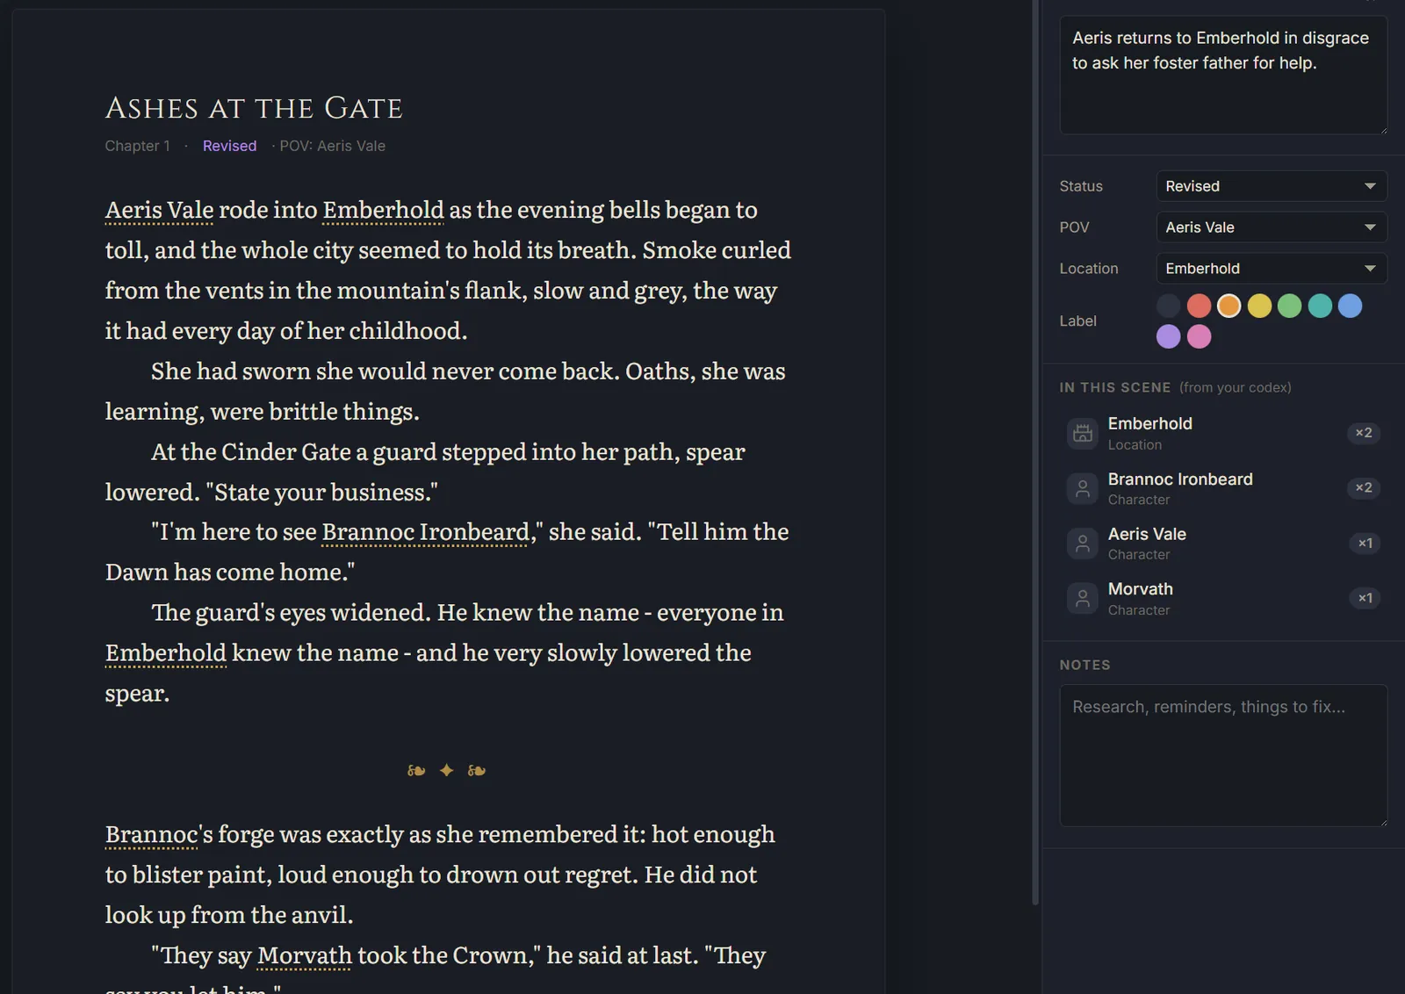The image size is (1405, 994).
Task: Pick the green label color
Action: tap(1289, 306)
